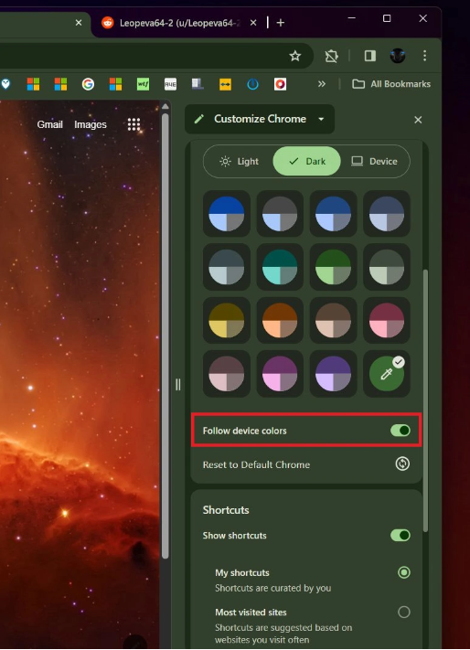Open the Gmail link

point(49,124)
